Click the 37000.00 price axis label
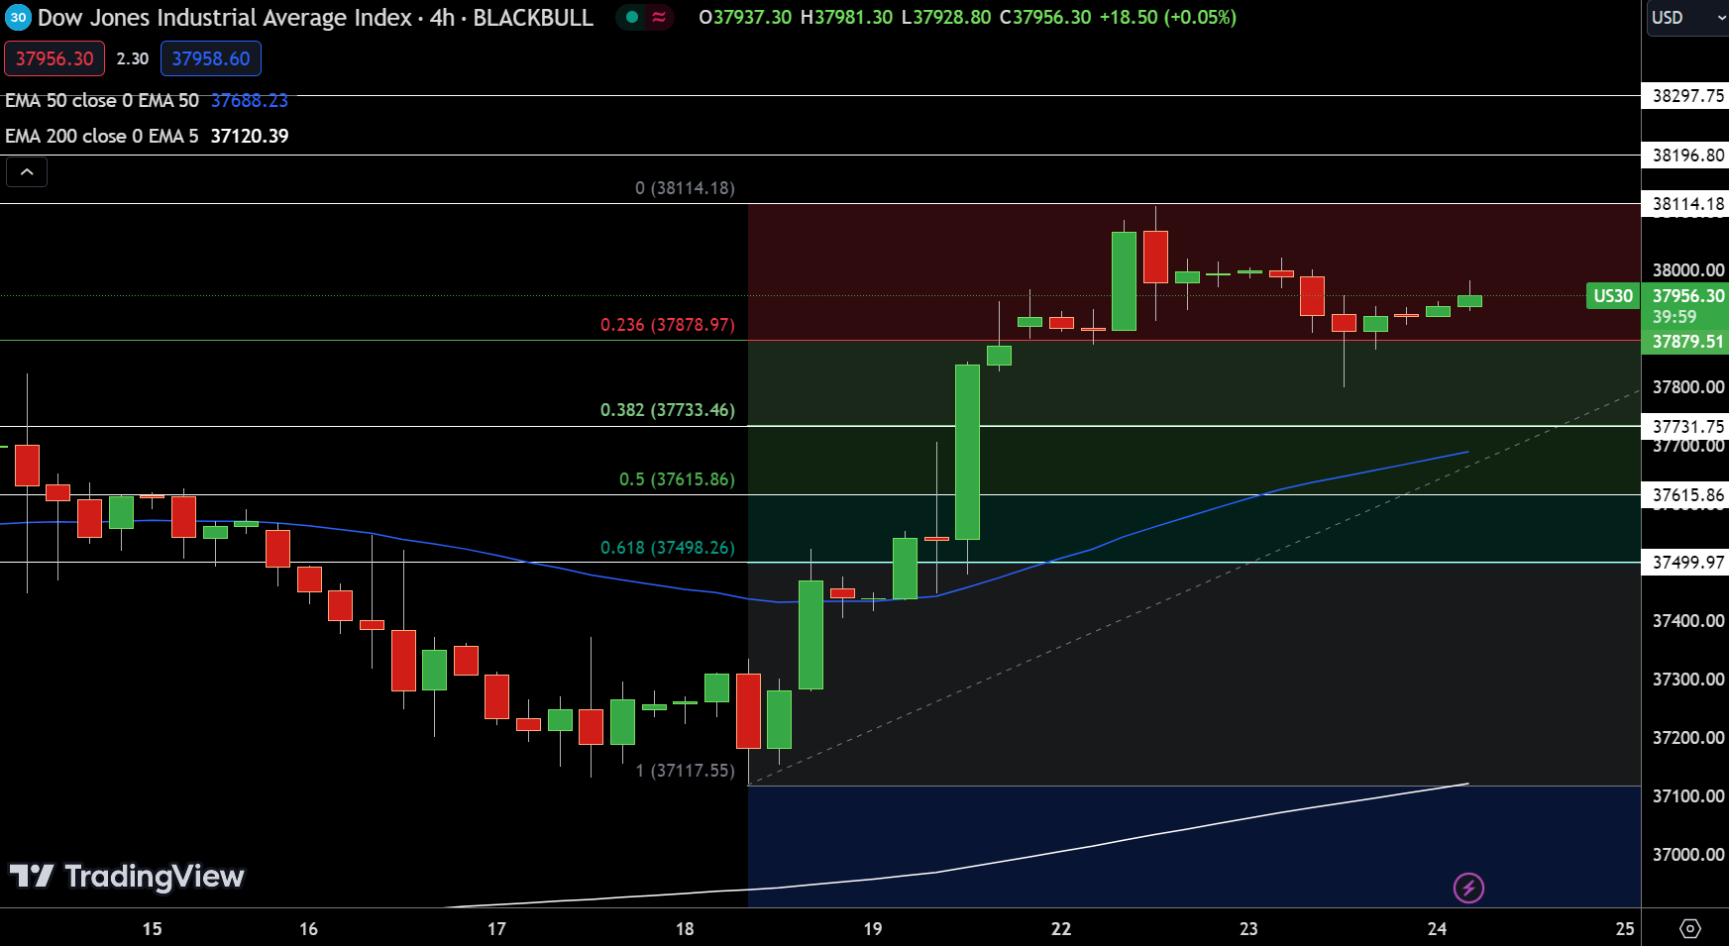This screenshot has width=1729, height=946. pyautogui.click(x=1688, y=855)
